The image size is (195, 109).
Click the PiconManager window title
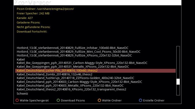tap(33, 3)
